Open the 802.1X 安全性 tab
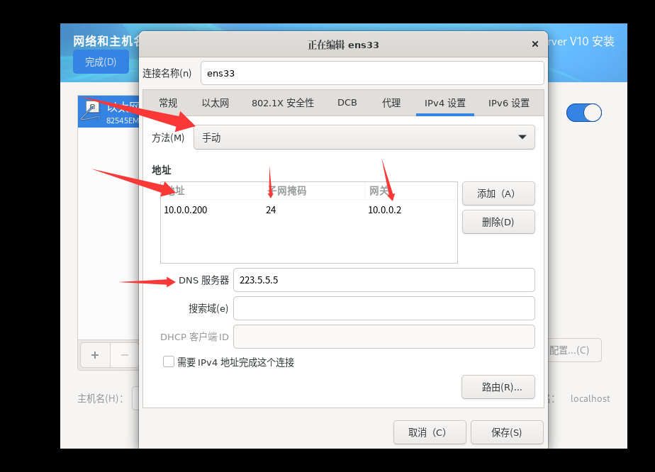The height and width of the screenshot is (472, 655). [282, 103]
